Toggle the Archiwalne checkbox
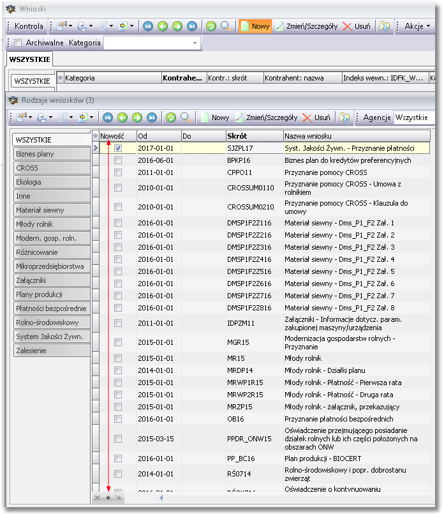 [18, 43]
